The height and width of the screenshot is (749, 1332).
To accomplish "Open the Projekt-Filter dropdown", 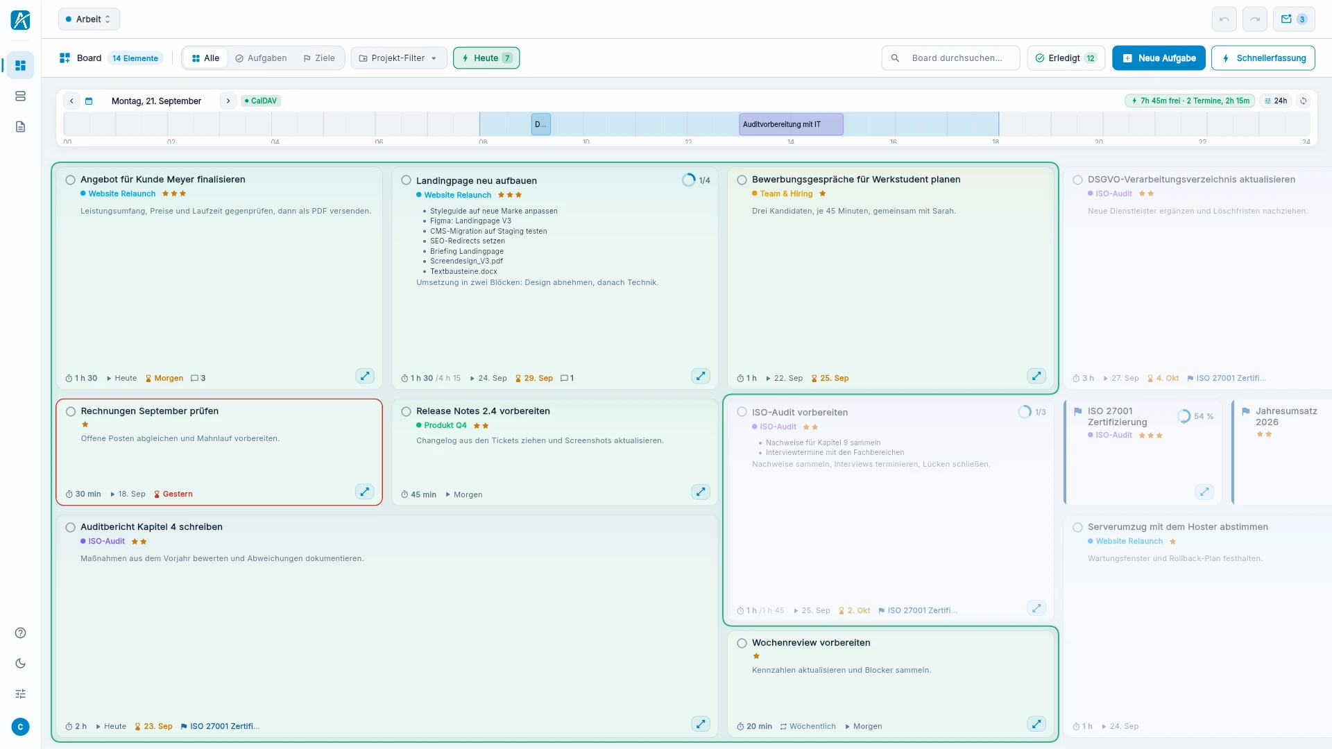I will [x=398, y=58].
